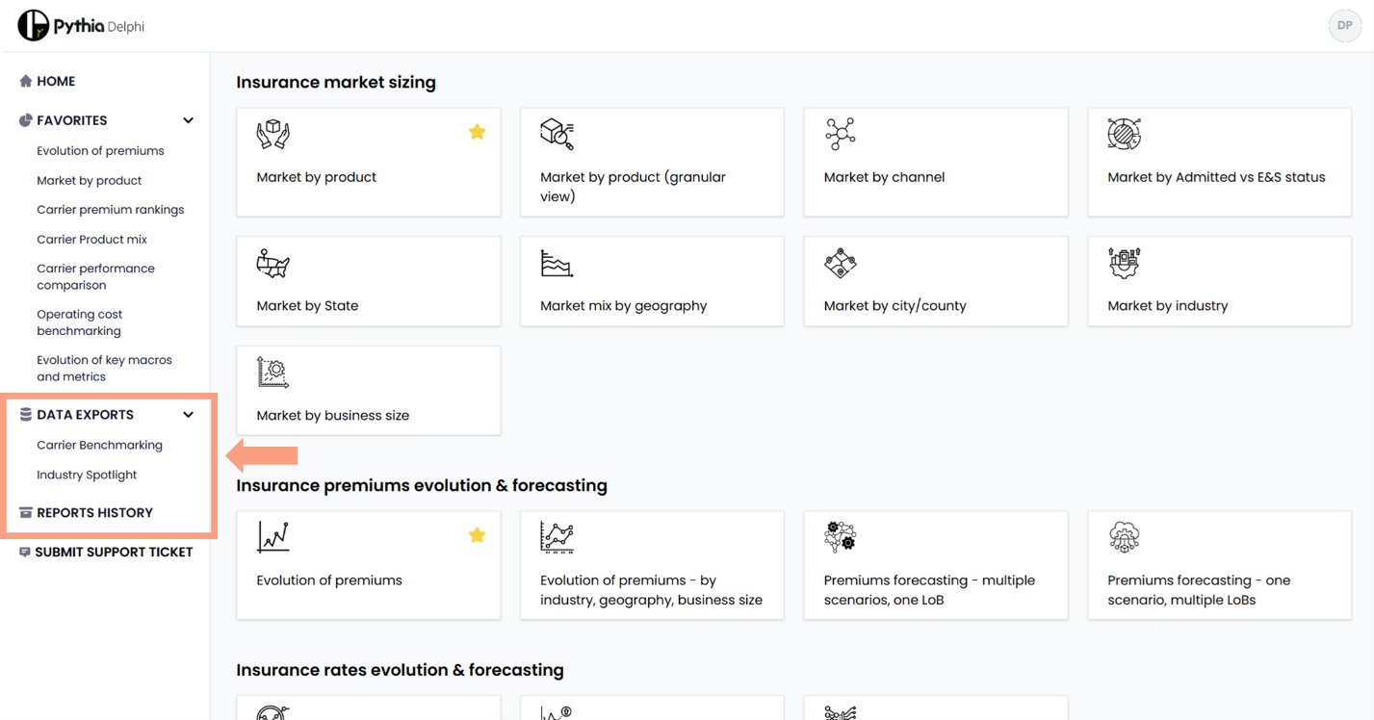Click the Reports History archive icon
Image resolution: width=1374 pixels, height=720 pixels.
pyautogui.click(x=26, y=513)
